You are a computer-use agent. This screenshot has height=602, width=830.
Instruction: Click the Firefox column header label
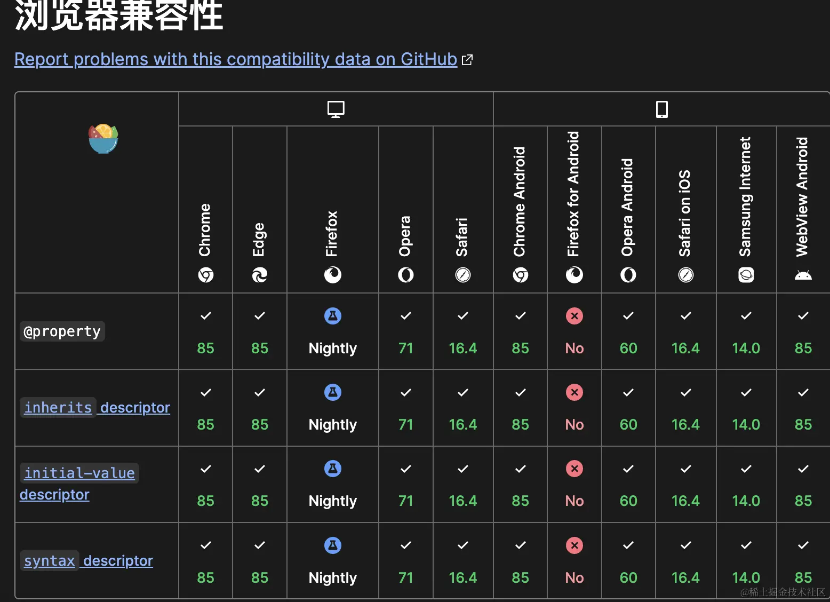pyautogui.click(x=332, y=234)
